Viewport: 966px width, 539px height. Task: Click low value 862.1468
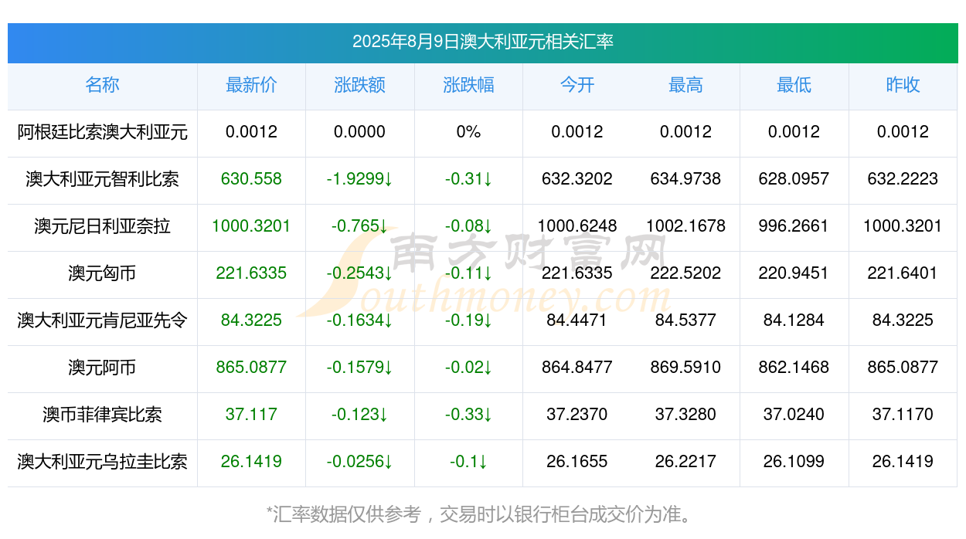coord(794,368)
